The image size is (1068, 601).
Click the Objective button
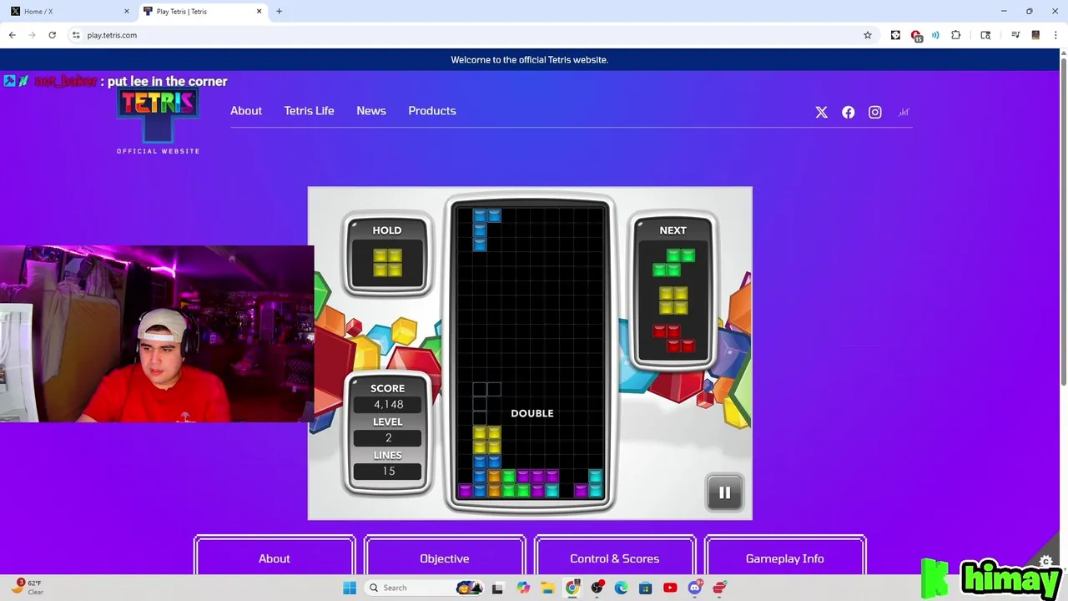click(x=445, y=558)
